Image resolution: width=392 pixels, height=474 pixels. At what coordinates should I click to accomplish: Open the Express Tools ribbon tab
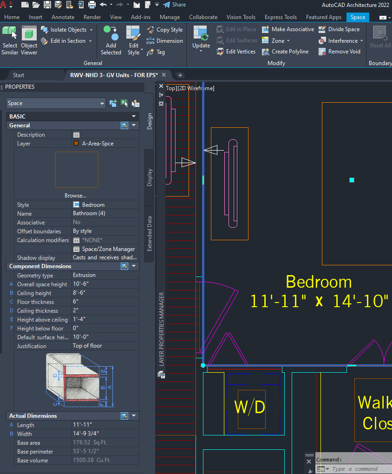pos(281,17)
